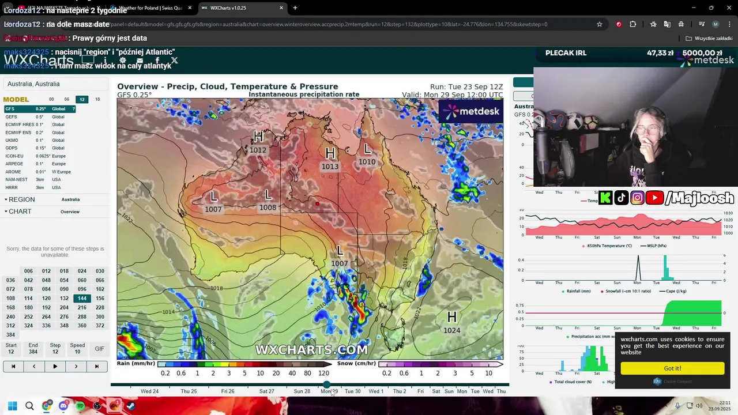This screenshot has height=415, width=738.
Task: Select the ECMWF ENS model
Action: click(x=40, y=133)
